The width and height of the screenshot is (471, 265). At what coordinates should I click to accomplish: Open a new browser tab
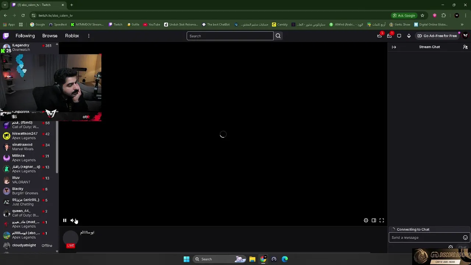(x=71, y=5)
